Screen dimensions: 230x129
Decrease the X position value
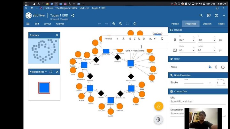click(194, 40)
